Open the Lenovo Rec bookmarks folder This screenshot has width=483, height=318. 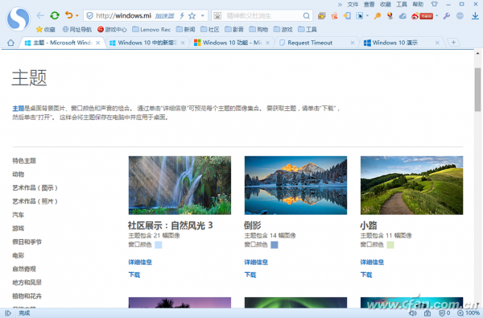point(151,29)
